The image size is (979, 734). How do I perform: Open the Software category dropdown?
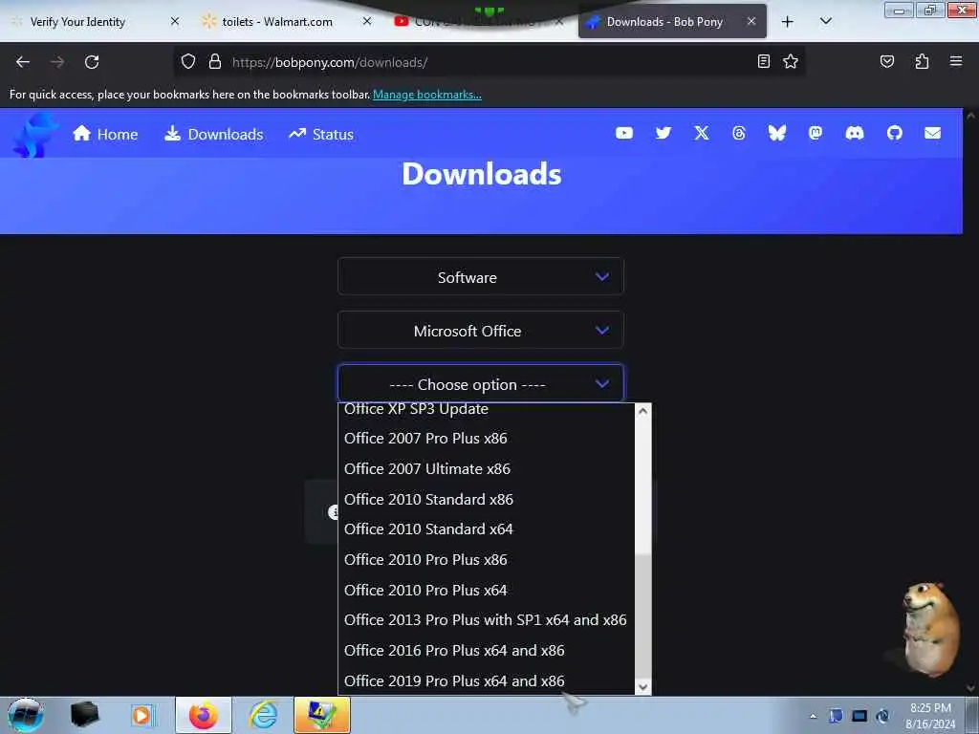click(x=480, y=276)
